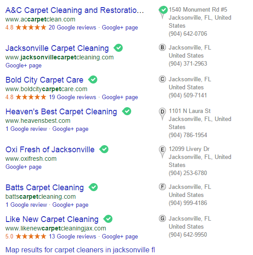
Task: Open Google+ page for Jacksonville Carpet Cleaning
Action: [x=24, y=66]
